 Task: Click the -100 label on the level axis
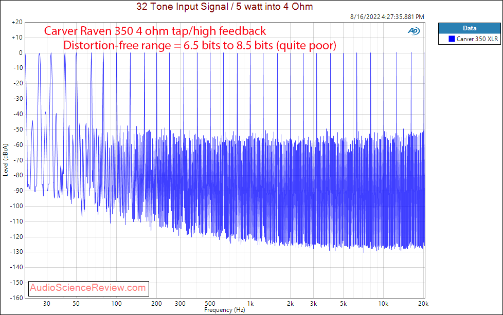[16, 206]
